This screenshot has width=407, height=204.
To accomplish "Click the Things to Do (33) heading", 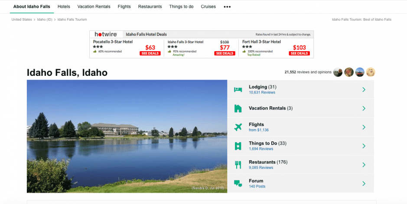I will click(267, 143).
